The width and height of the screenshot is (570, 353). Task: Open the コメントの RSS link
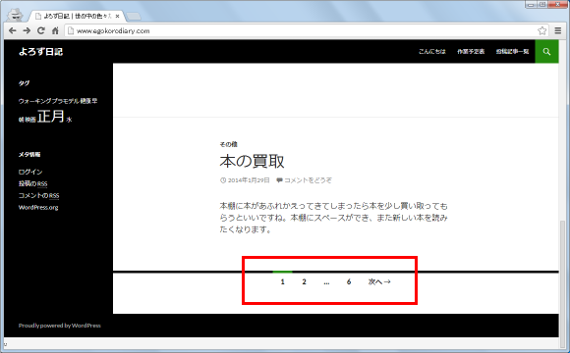coord(38,195)
